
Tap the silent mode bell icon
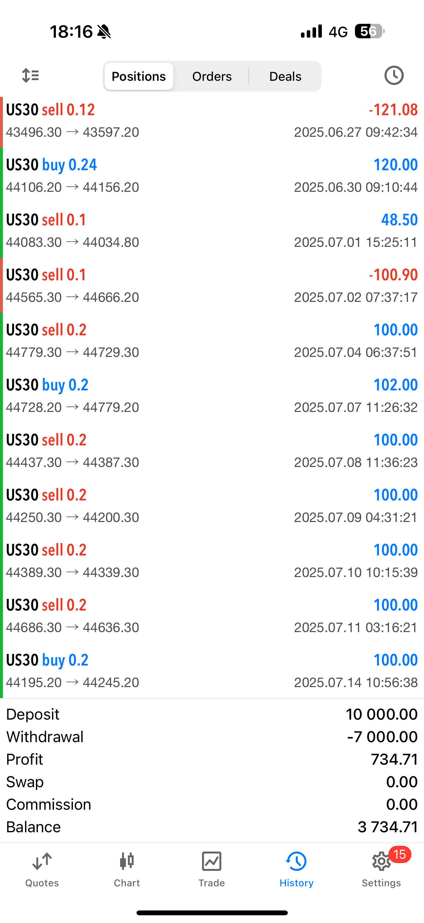(104, 32)
